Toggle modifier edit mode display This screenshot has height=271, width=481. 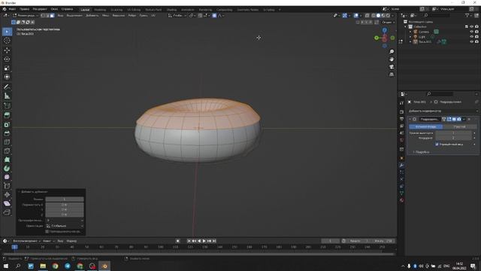pyautogui.click(x=449, y=119)
